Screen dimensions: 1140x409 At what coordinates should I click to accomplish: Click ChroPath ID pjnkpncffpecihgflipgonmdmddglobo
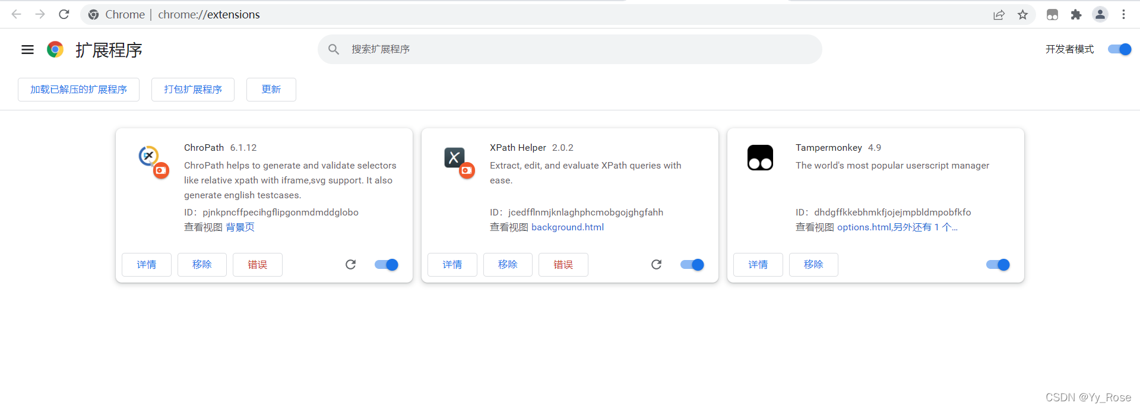(280, 213)
